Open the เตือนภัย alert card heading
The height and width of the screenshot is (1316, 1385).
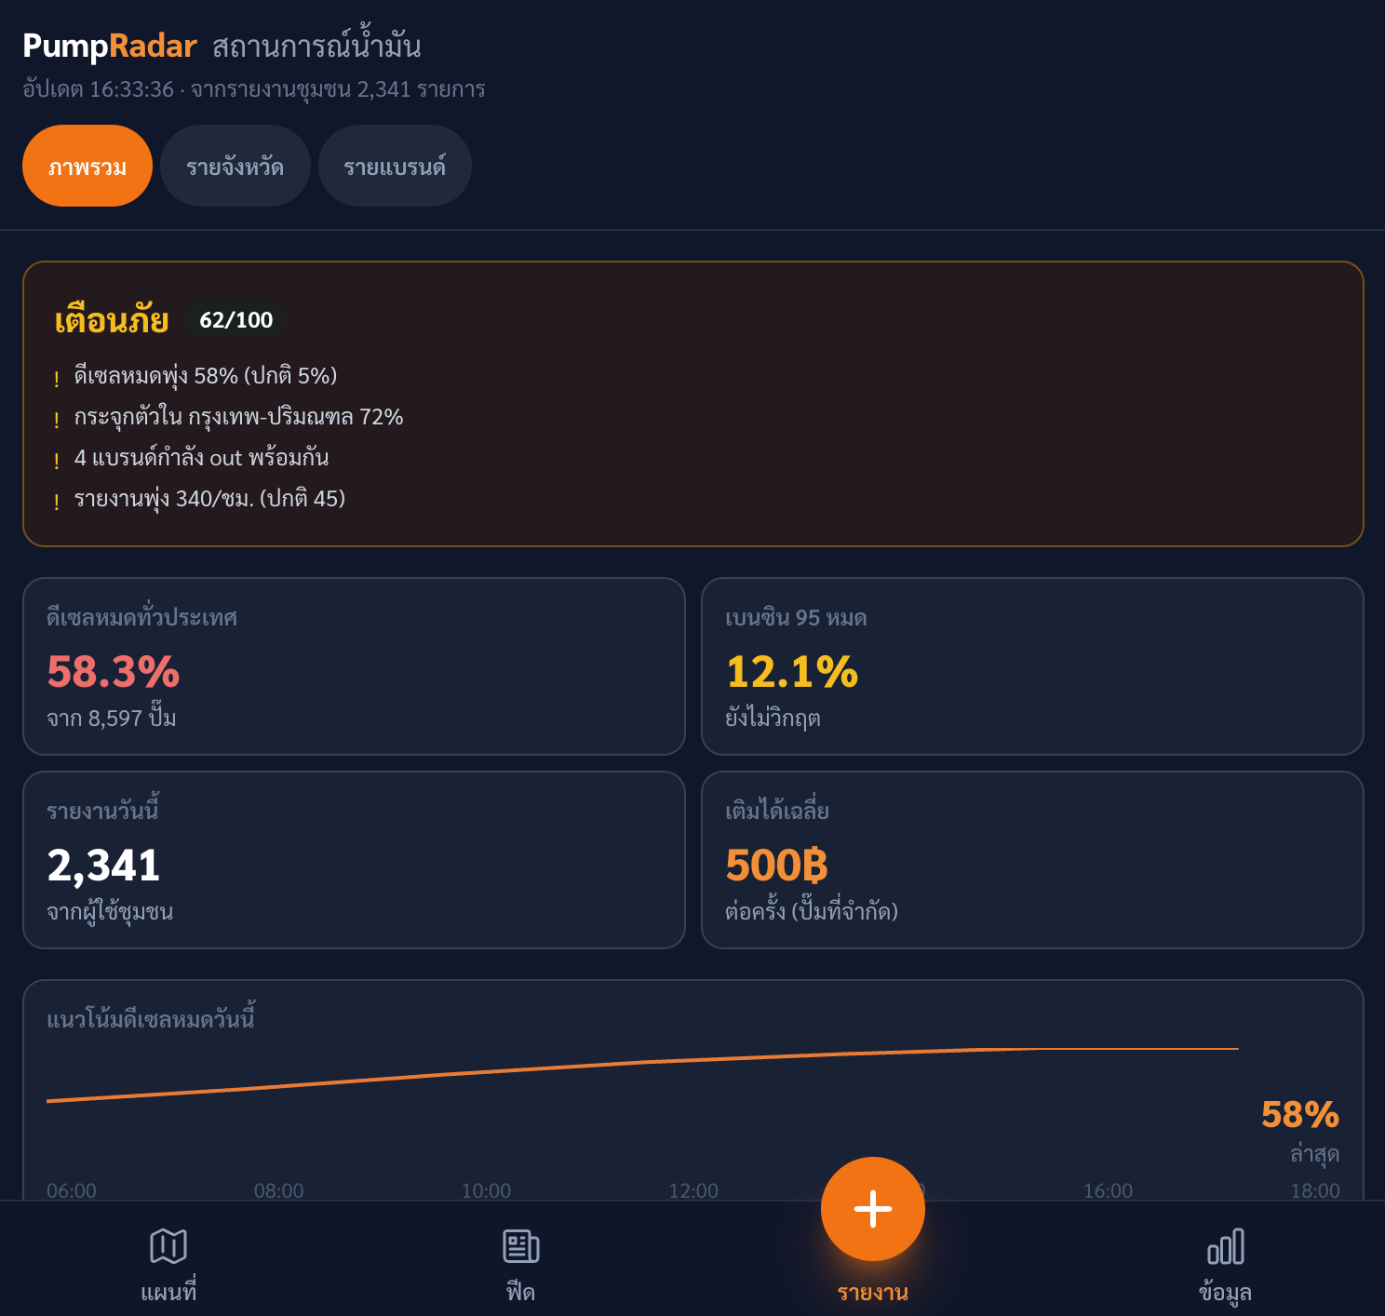pyautogui.click(x=112, y=320)
